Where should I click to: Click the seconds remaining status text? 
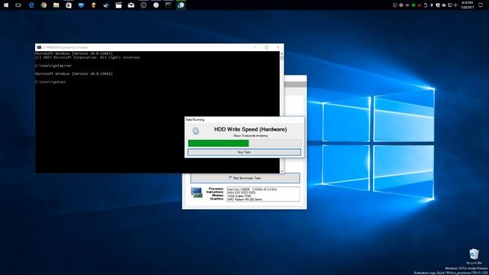251,136
